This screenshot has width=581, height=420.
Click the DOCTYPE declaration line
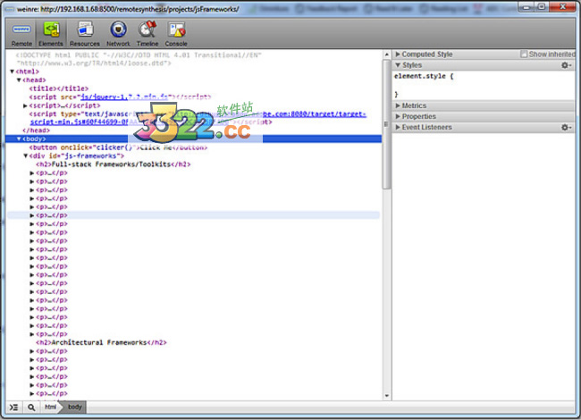point(139,59)
